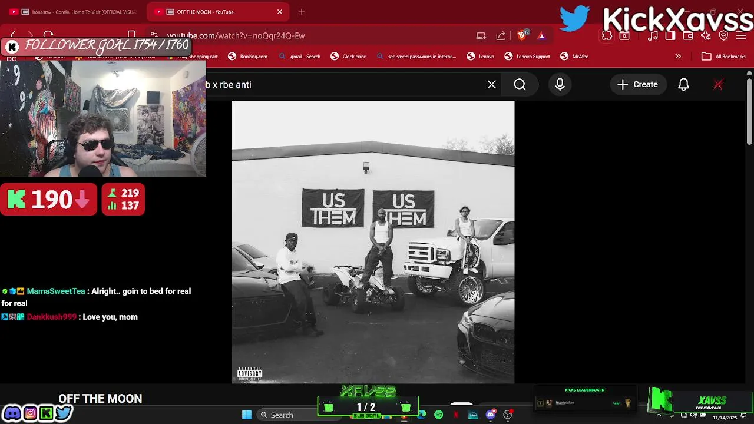Open the ebay shopping cart bookmark
This screenshot has height=424, width=754.
click(193, 57)
